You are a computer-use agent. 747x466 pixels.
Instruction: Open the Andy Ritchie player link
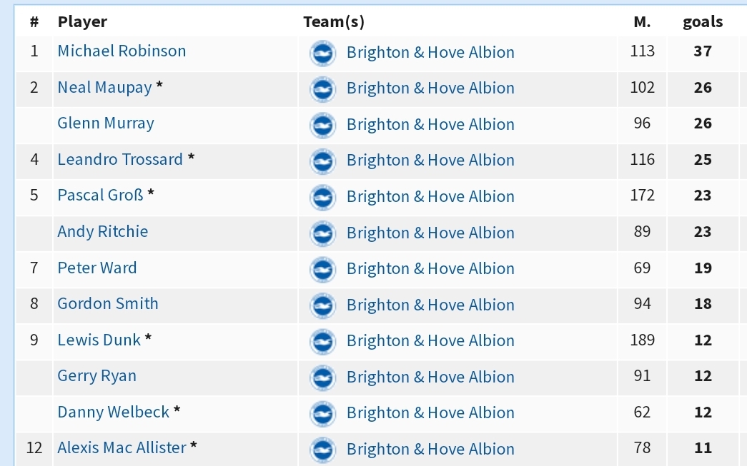102,232
